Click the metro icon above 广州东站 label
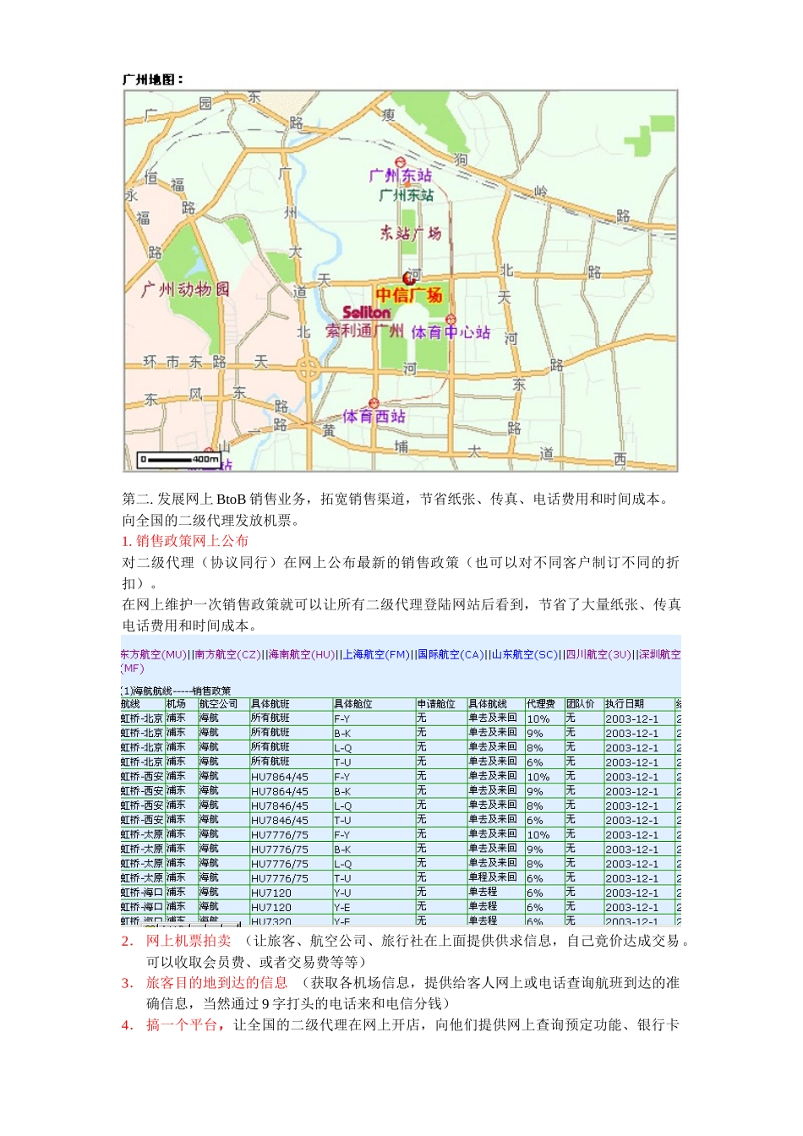Viewport: 803px width, 1136px height. (401, 162)
